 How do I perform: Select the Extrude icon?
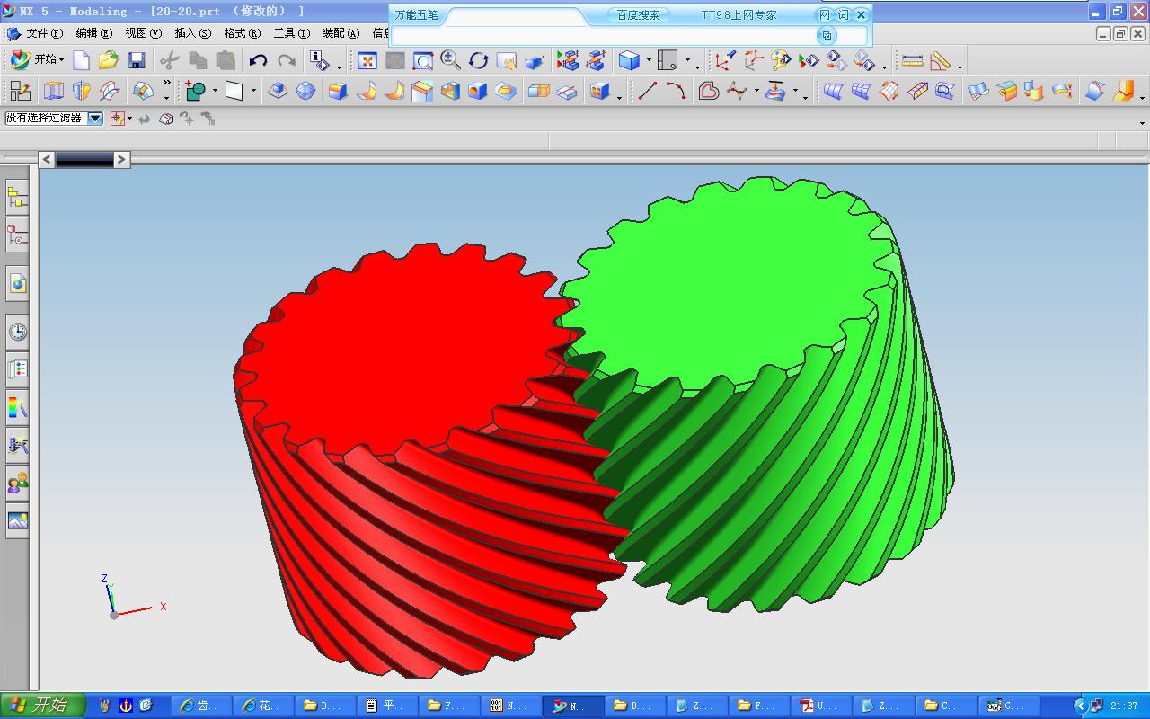pyautogui.click(x=54, y=91)
